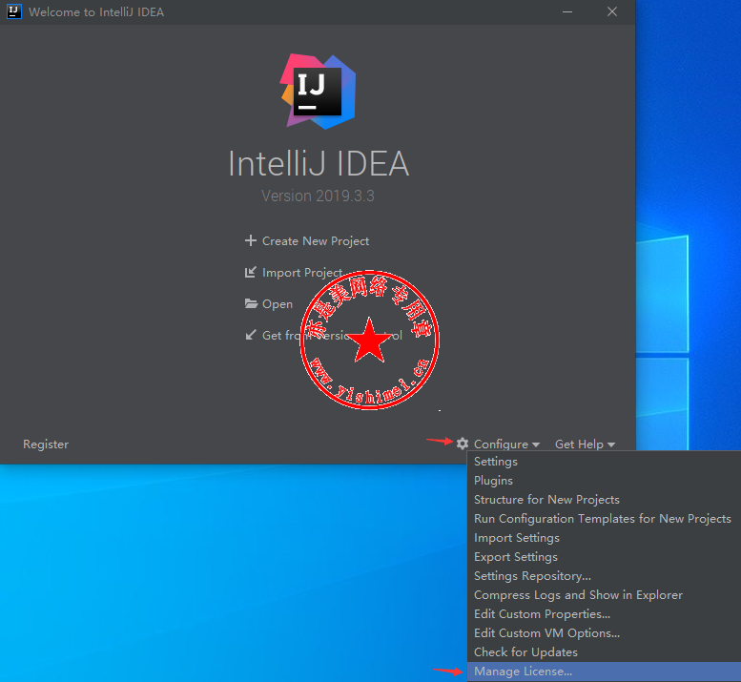Close the Welcome to IntelliJ IDEA window
Image resolution: width=741 pixels, height=682 pixels.
(612, 11)
